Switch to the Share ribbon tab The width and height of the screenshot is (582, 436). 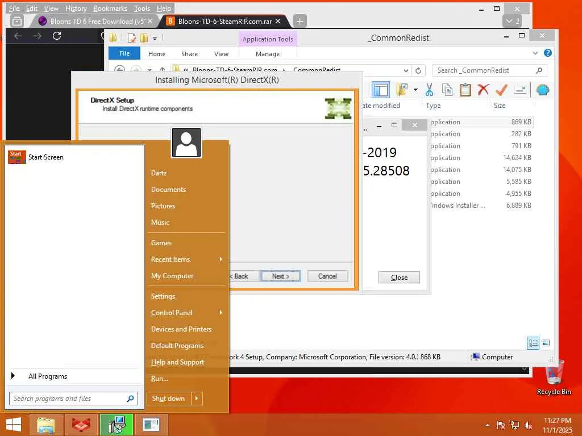pos(189,54)
